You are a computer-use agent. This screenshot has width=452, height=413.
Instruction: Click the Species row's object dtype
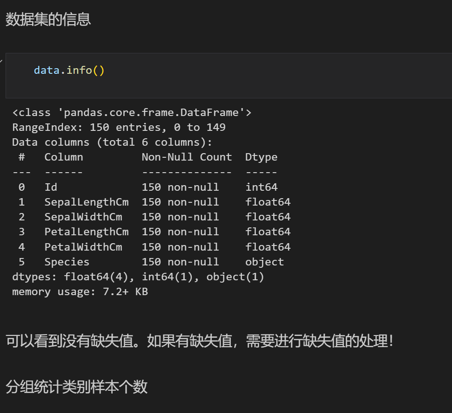[264, 262]
